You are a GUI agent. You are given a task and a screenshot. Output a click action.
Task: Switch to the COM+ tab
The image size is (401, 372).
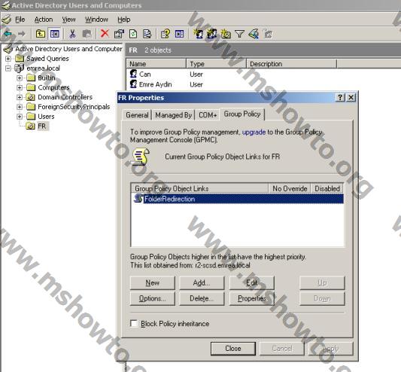pyautogui.click(x=208, y=115)
